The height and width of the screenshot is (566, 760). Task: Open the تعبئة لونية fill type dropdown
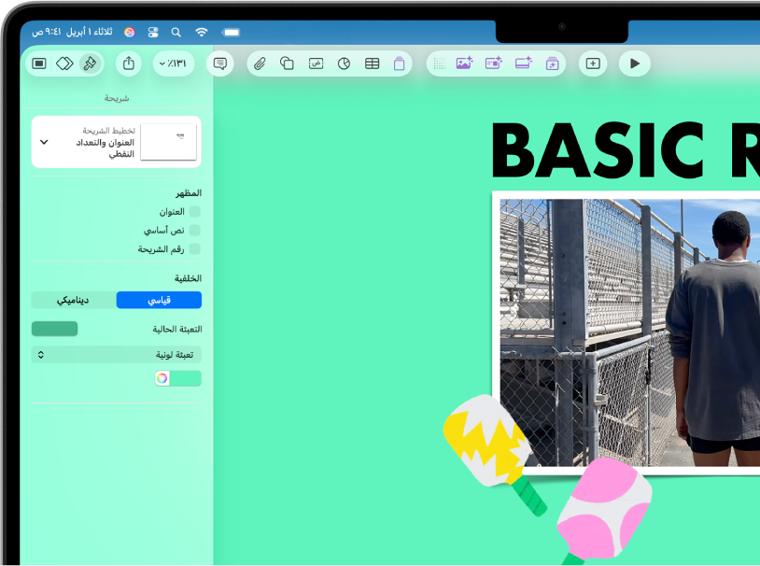pos(117,355)
